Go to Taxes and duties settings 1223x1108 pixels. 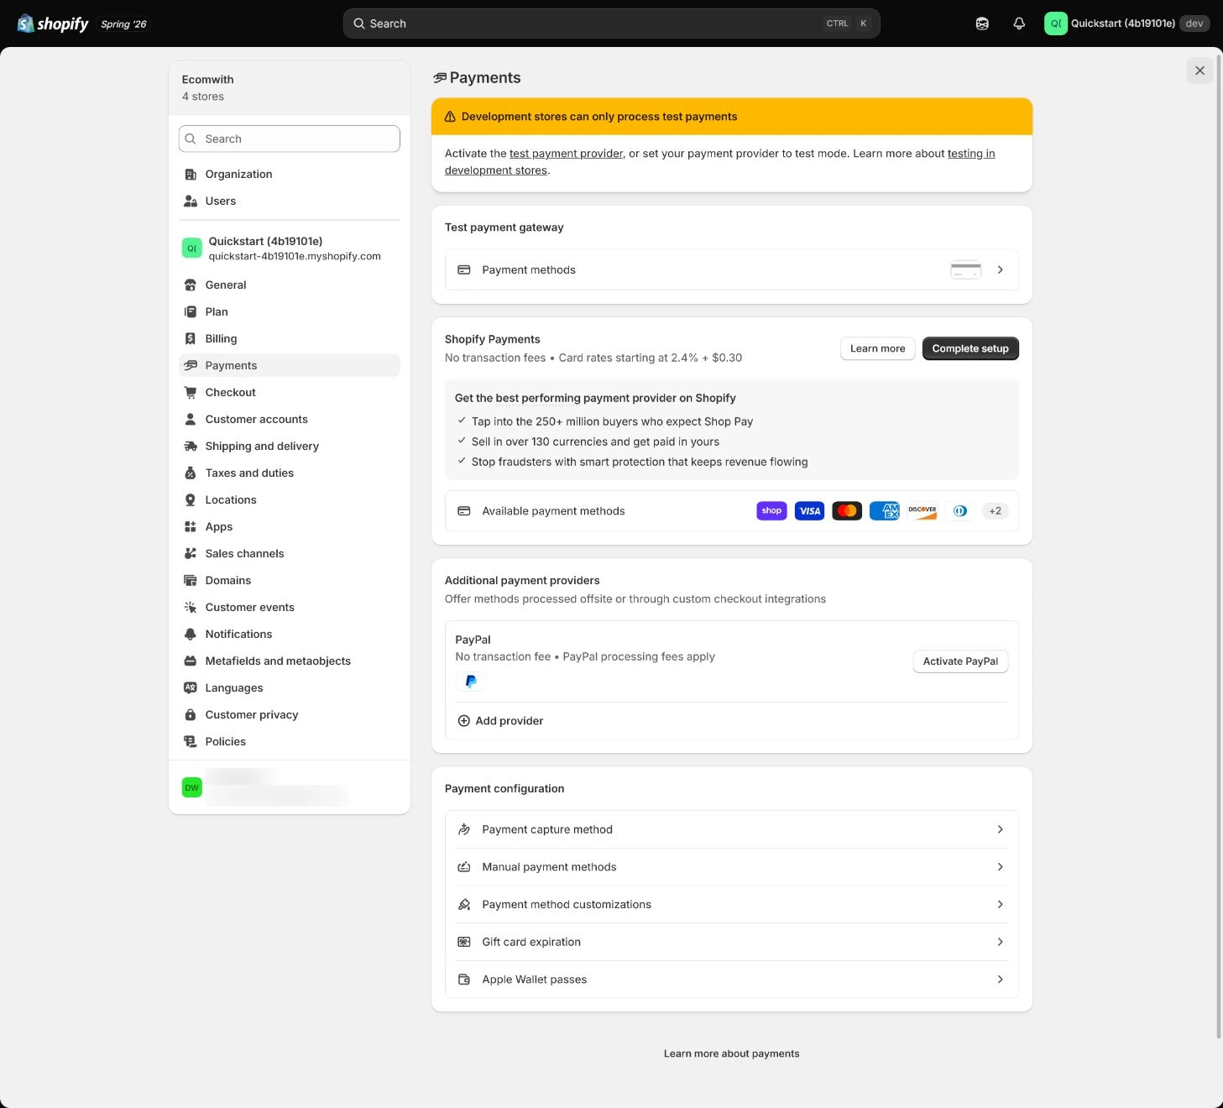[x=290, y=473]
